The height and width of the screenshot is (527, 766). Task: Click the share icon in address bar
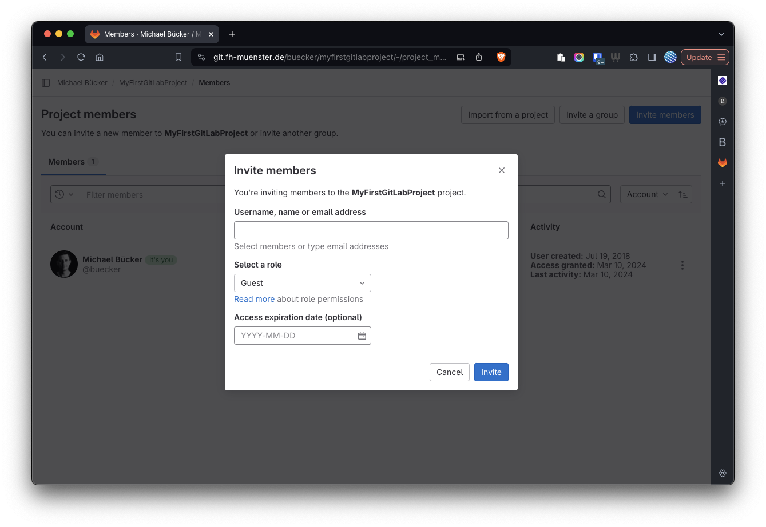click(x=479, y=57)
